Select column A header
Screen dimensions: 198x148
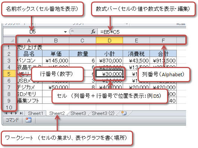click(x=29, y=41)
